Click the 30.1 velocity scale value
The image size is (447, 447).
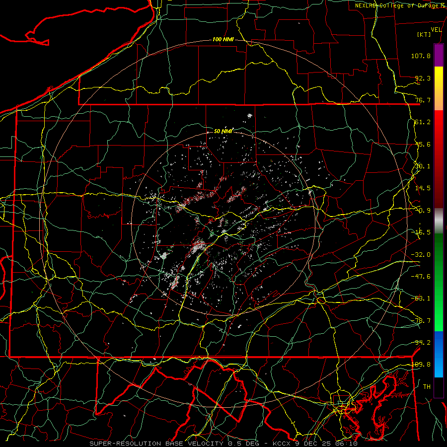[423, 166]
